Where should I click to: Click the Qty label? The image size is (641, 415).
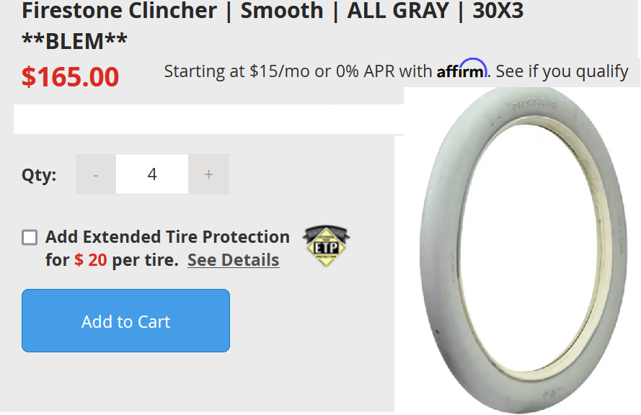[x=39, y=175]
